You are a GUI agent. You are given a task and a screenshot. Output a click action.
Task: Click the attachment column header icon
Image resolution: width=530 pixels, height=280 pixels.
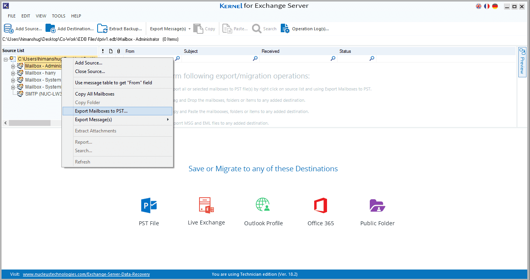click(119, 51)
